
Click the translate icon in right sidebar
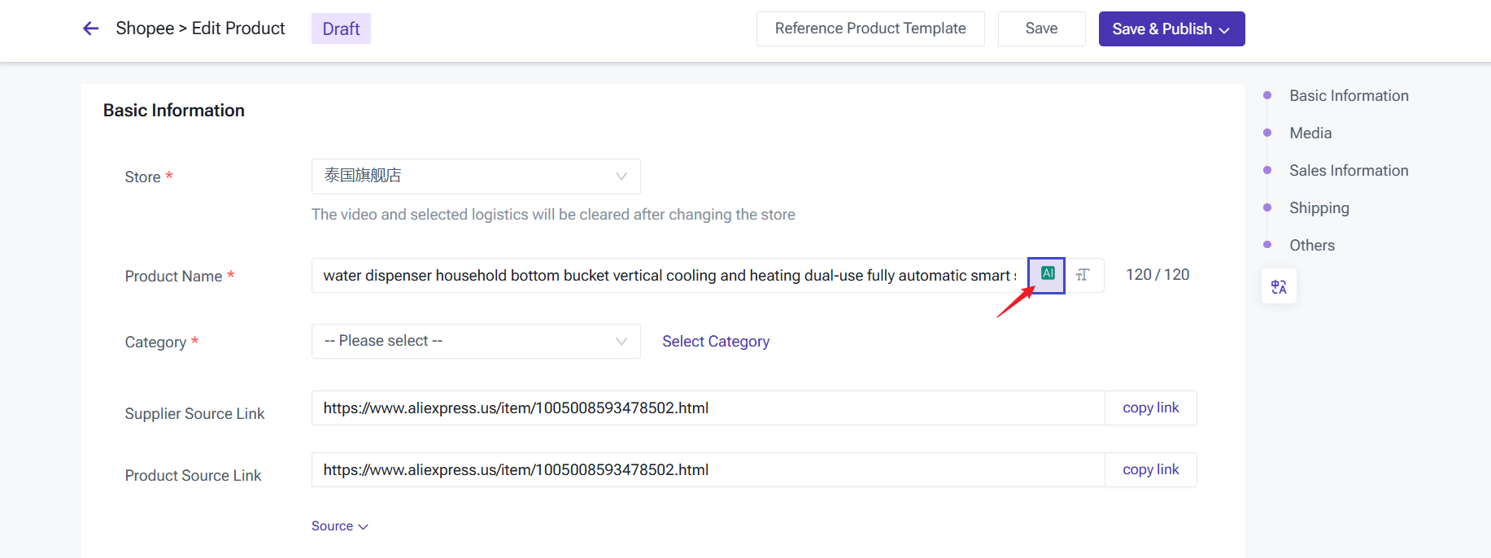point(1279,286)
